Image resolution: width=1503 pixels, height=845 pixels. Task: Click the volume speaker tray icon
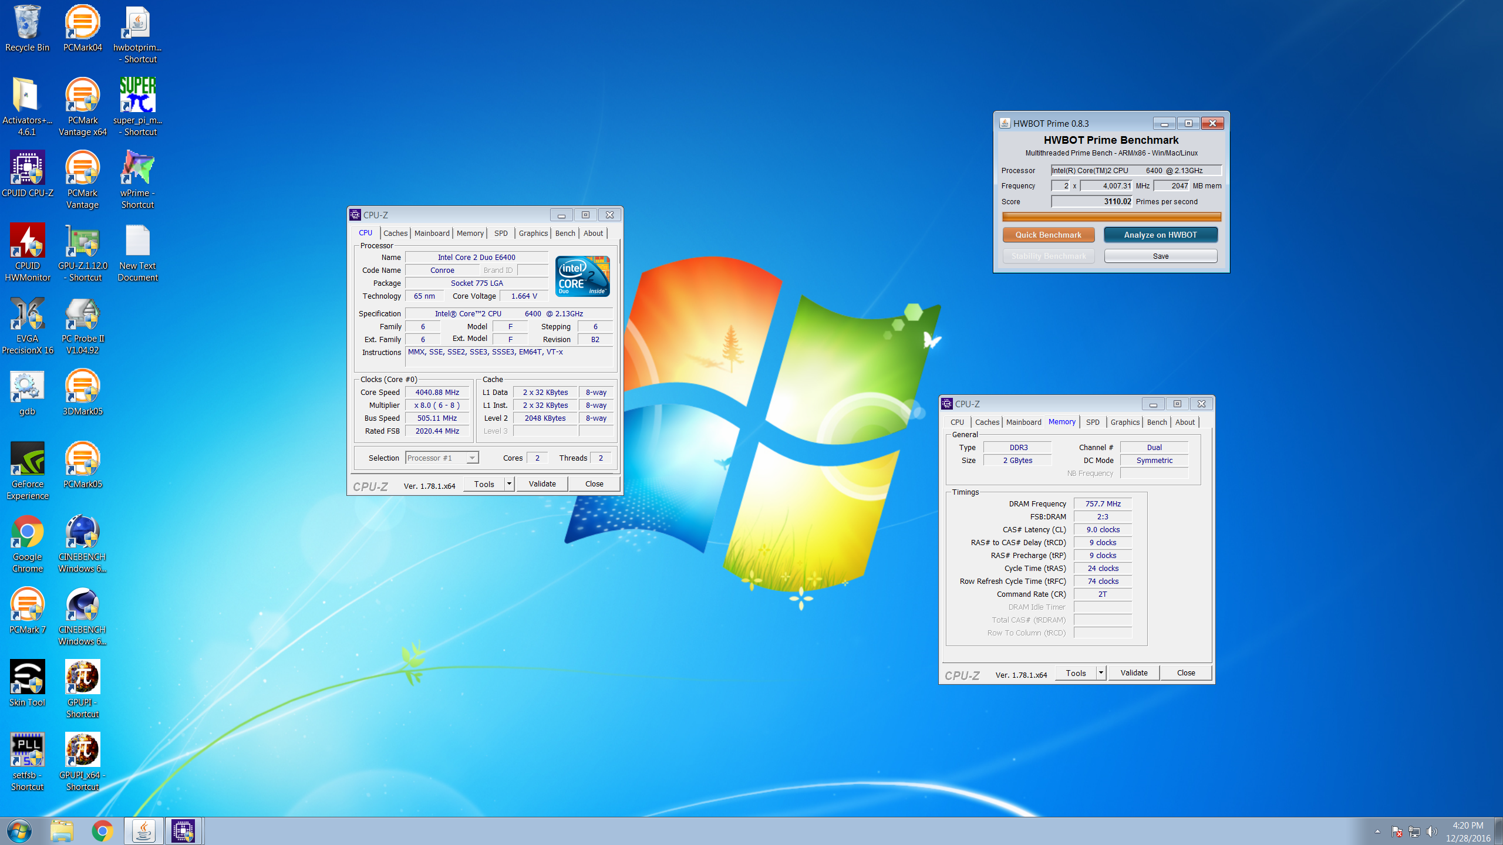pyautogui.click(x=1432, y=832)
